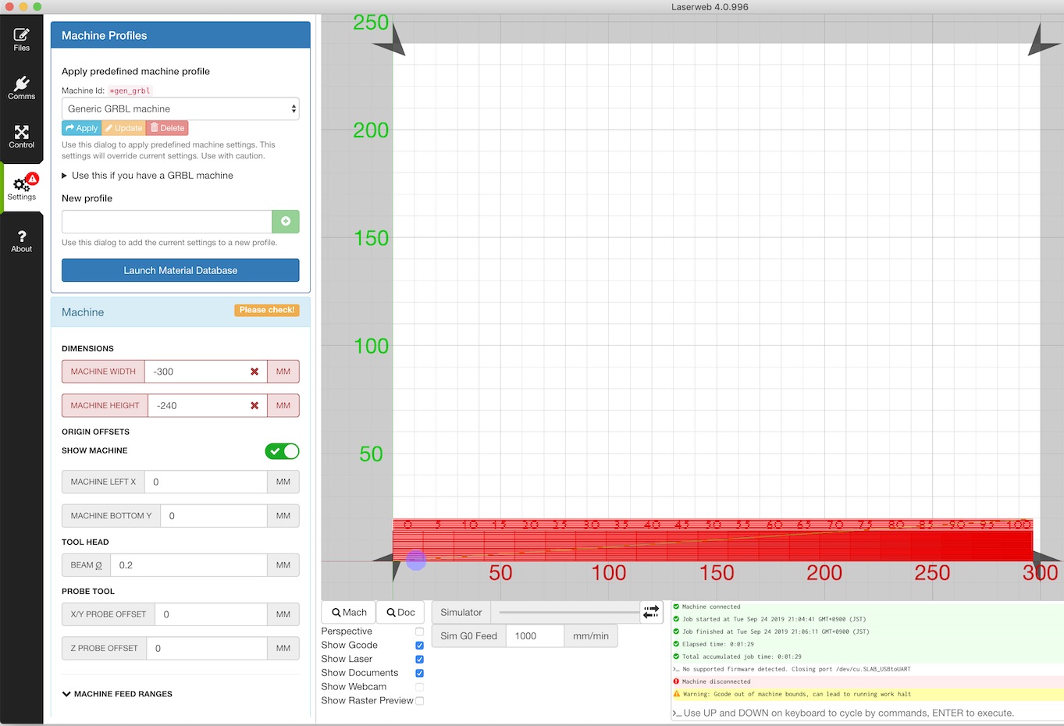Open the Generic GRBL machine dropdown
Screen dimensions: 1064x726
(180, 109)
